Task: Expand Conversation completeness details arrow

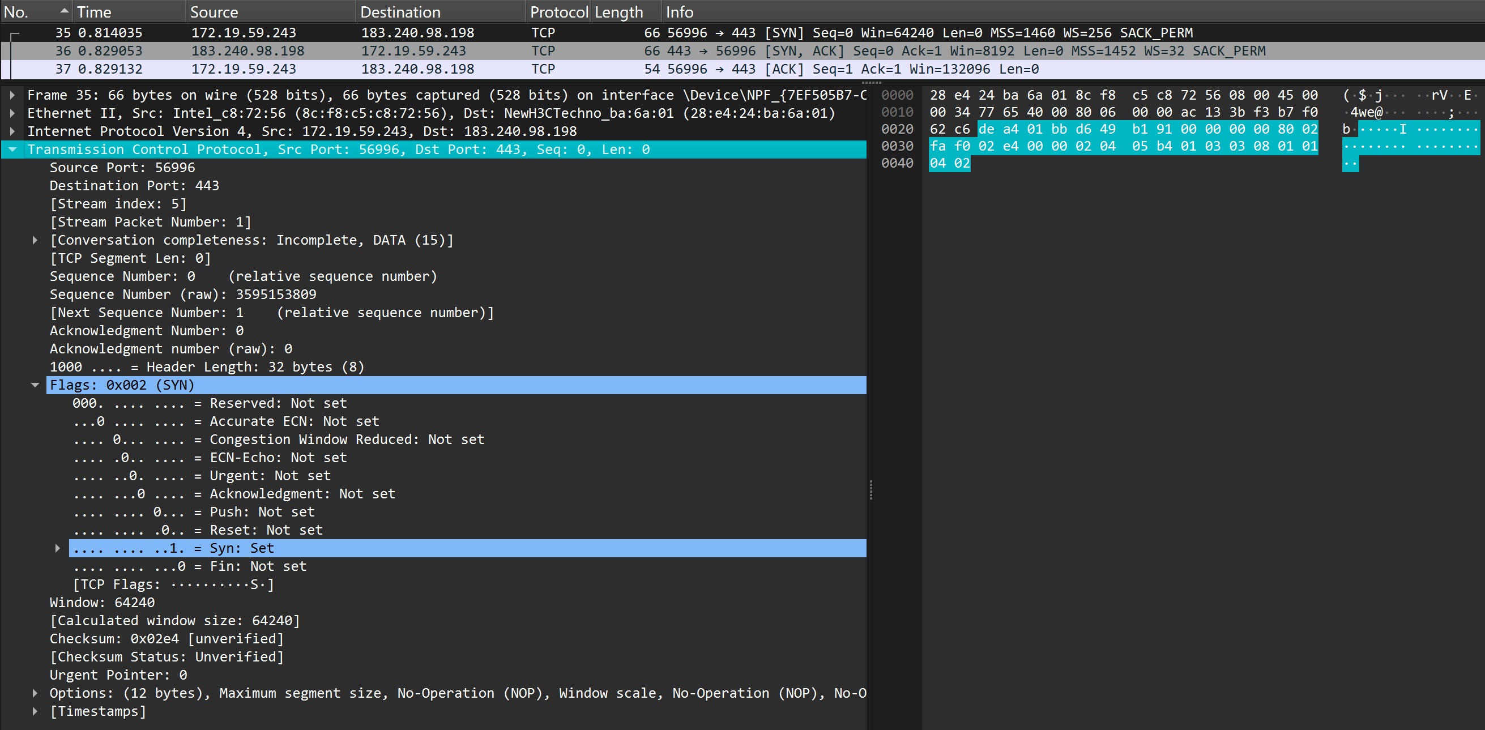Action: 35,240
